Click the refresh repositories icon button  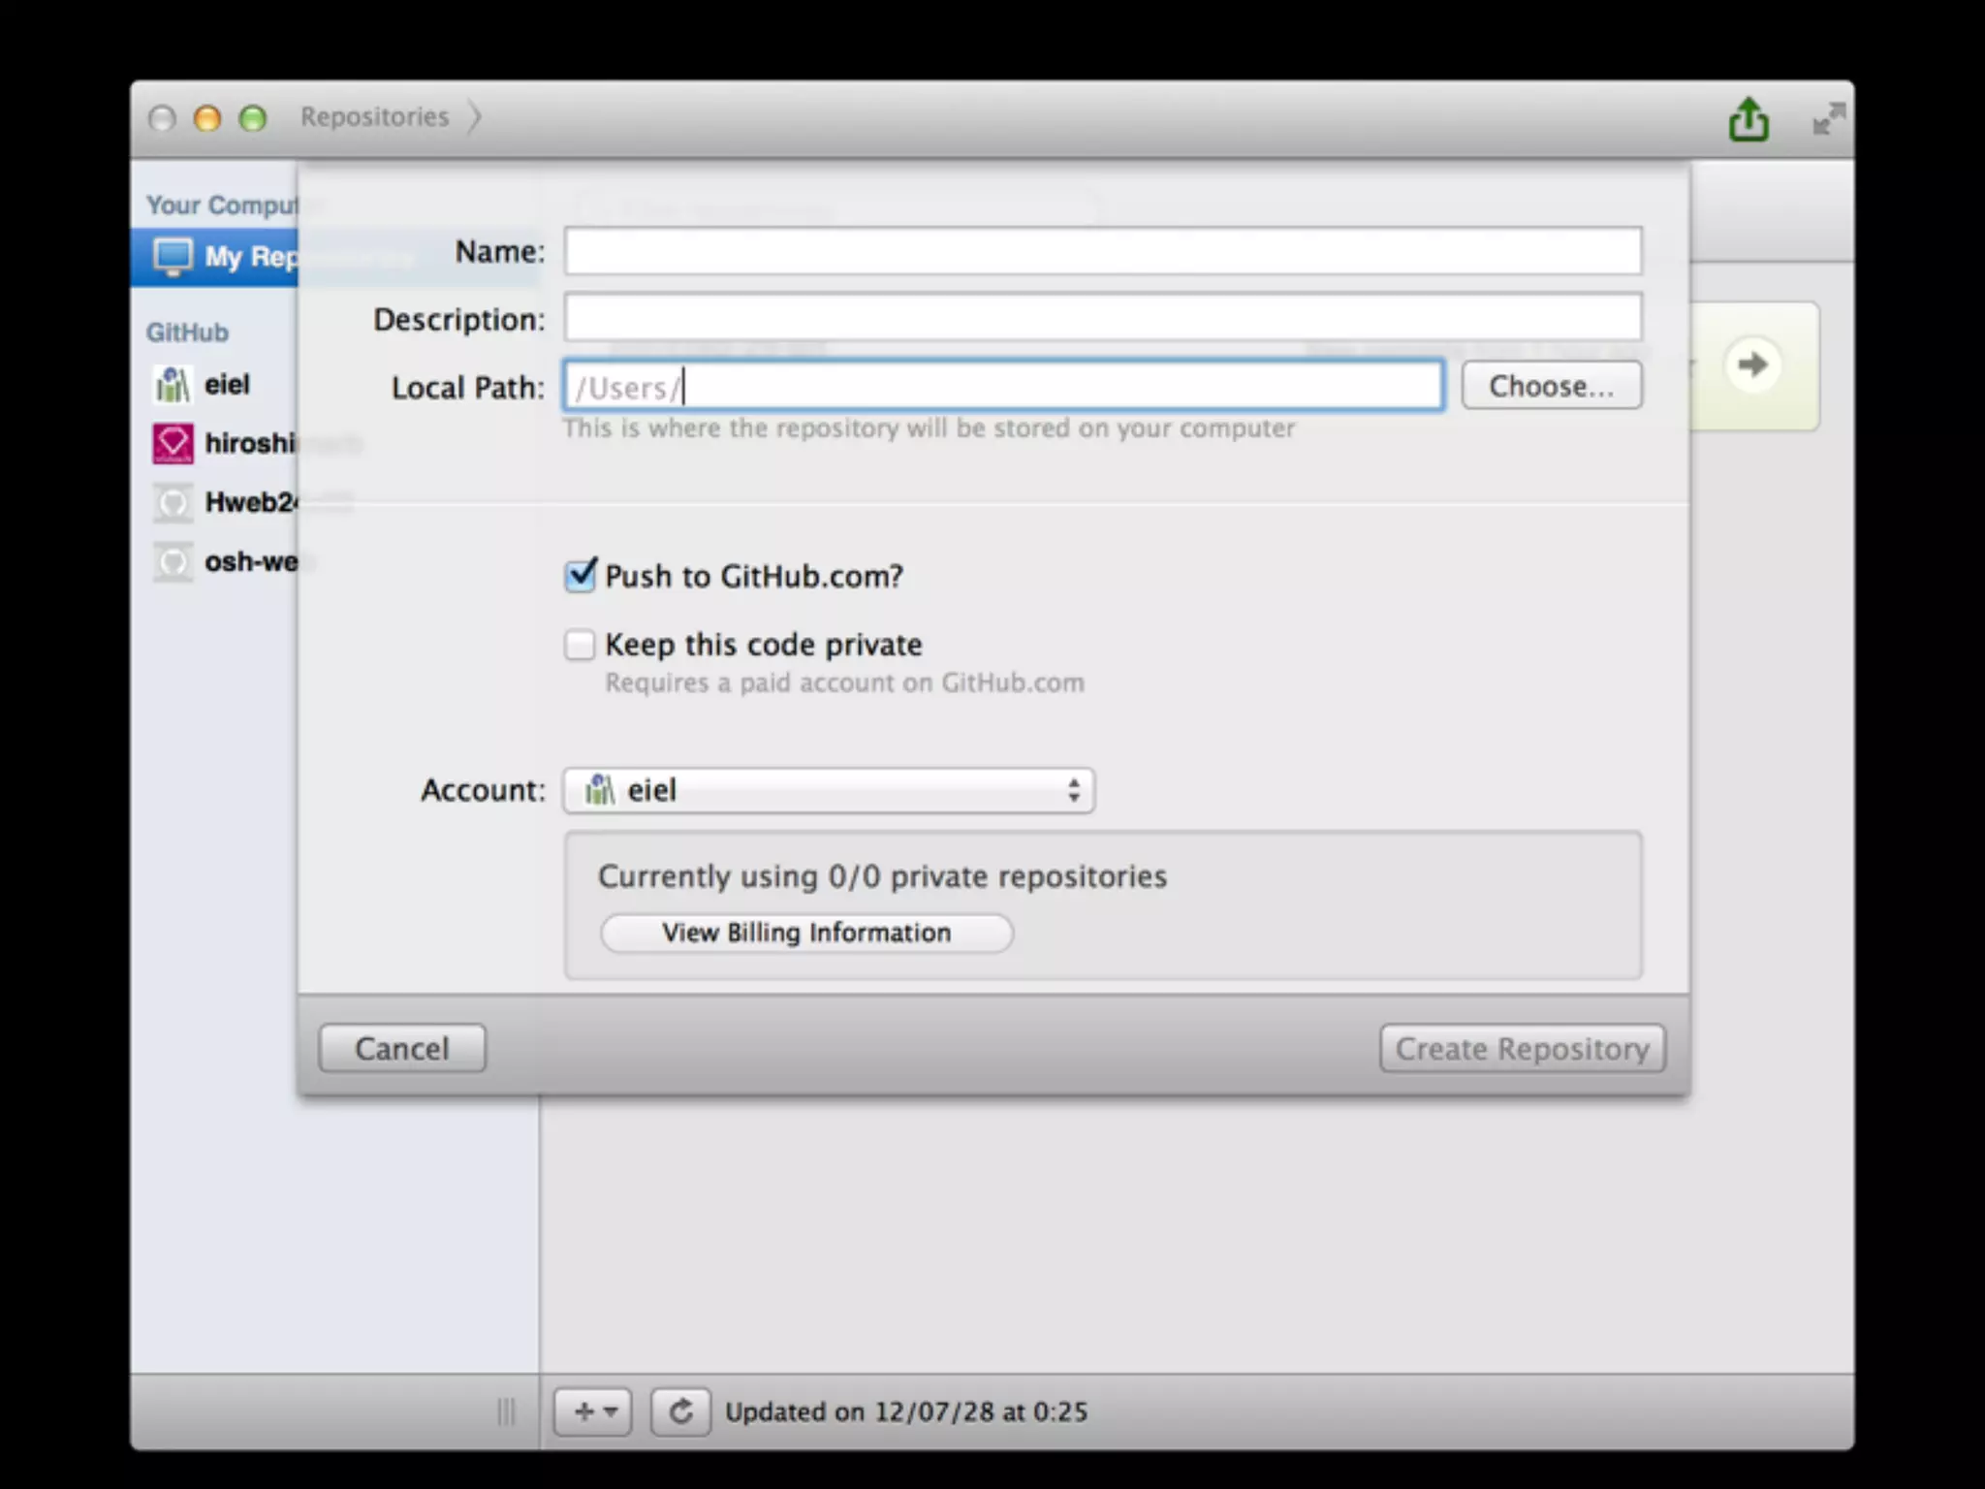[680, 1411]
